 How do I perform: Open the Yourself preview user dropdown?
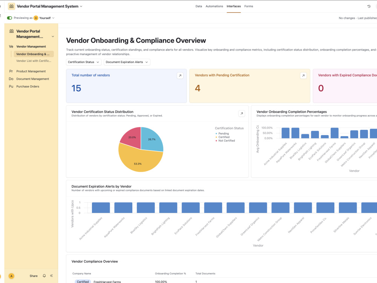[x=53, y=18]
